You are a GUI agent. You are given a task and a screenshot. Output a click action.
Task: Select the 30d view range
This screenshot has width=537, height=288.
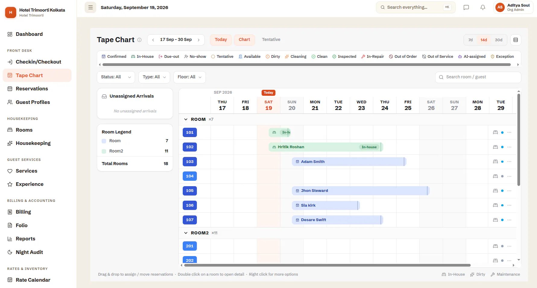[498, 40]
